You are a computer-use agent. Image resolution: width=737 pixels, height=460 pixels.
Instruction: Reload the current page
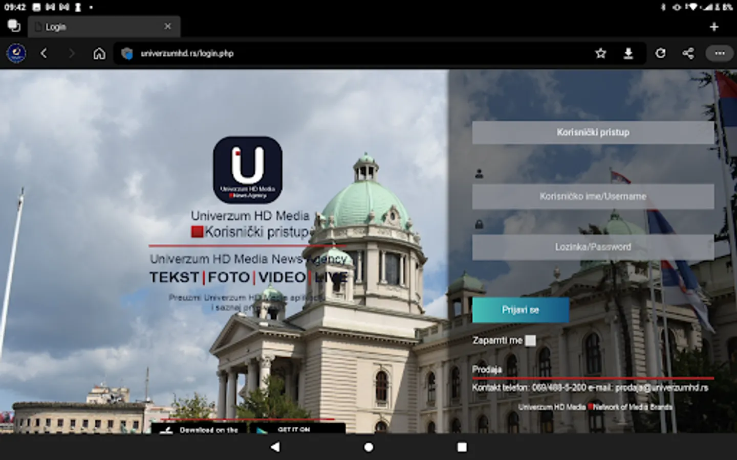tap(660, 53)
